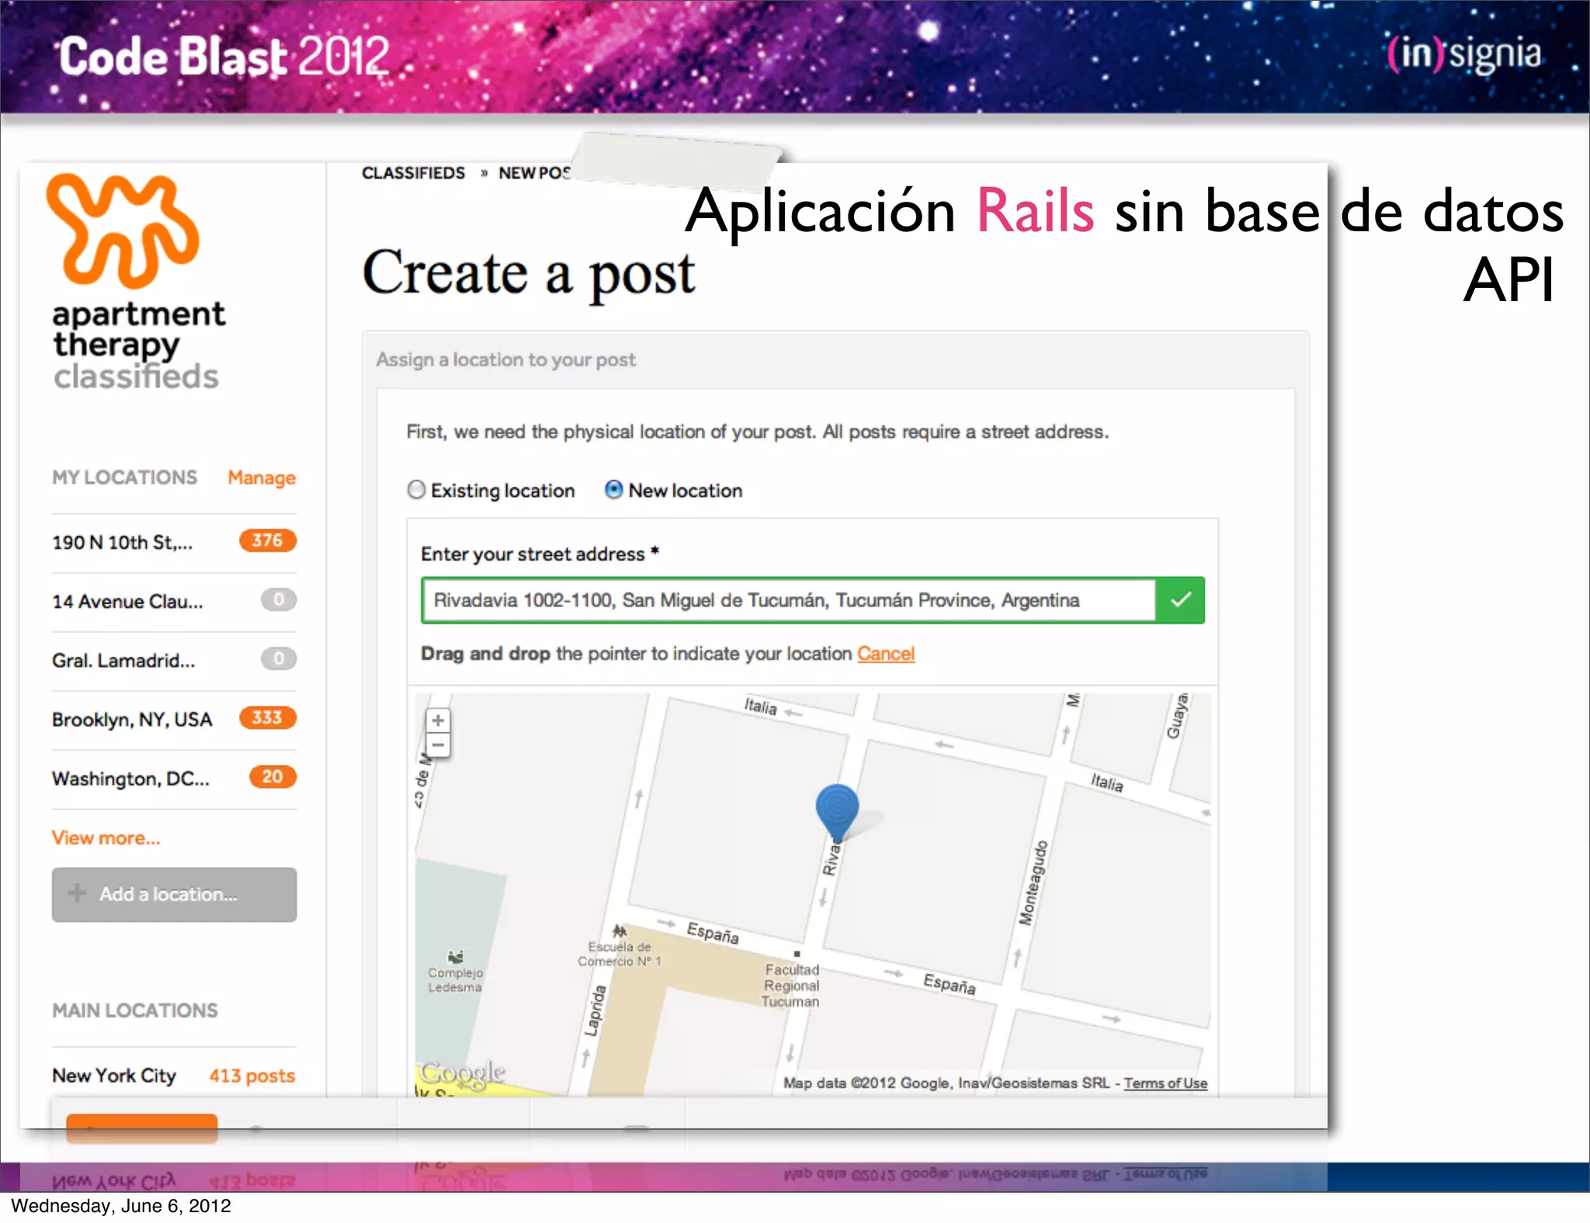Click the Add a location button

174,895
